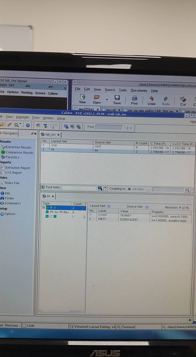Click the magnifier search icon in RVE toolbar

[x=16, y=125]
